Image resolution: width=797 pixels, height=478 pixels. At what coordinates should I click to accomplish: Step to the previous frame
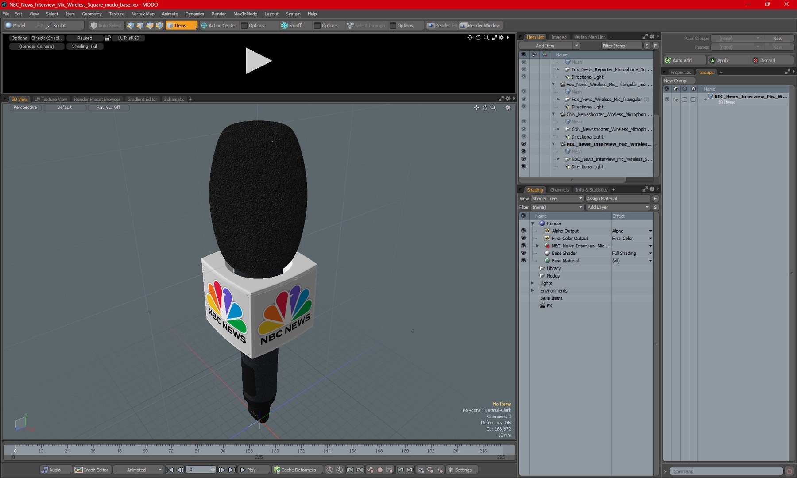click(x=179, y=470)
